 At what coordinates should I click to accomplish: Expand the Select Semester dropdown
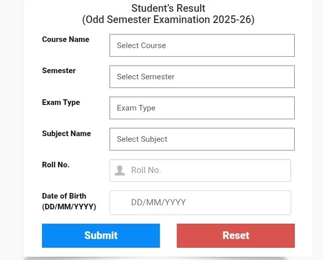click(x=202, y=77)
